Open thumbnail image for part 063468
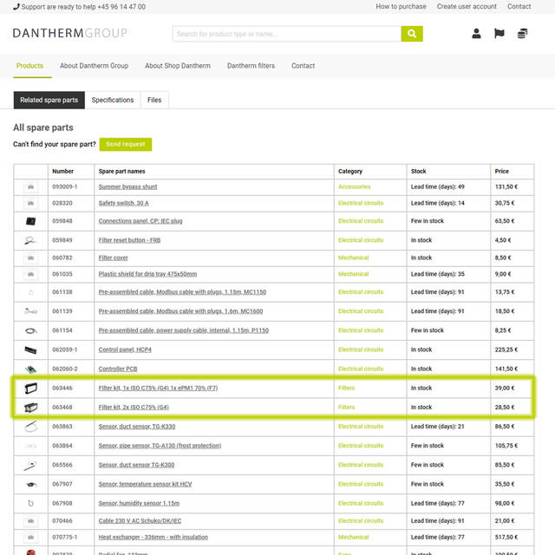The image size is (555, 555). click(x=31, y=408)
